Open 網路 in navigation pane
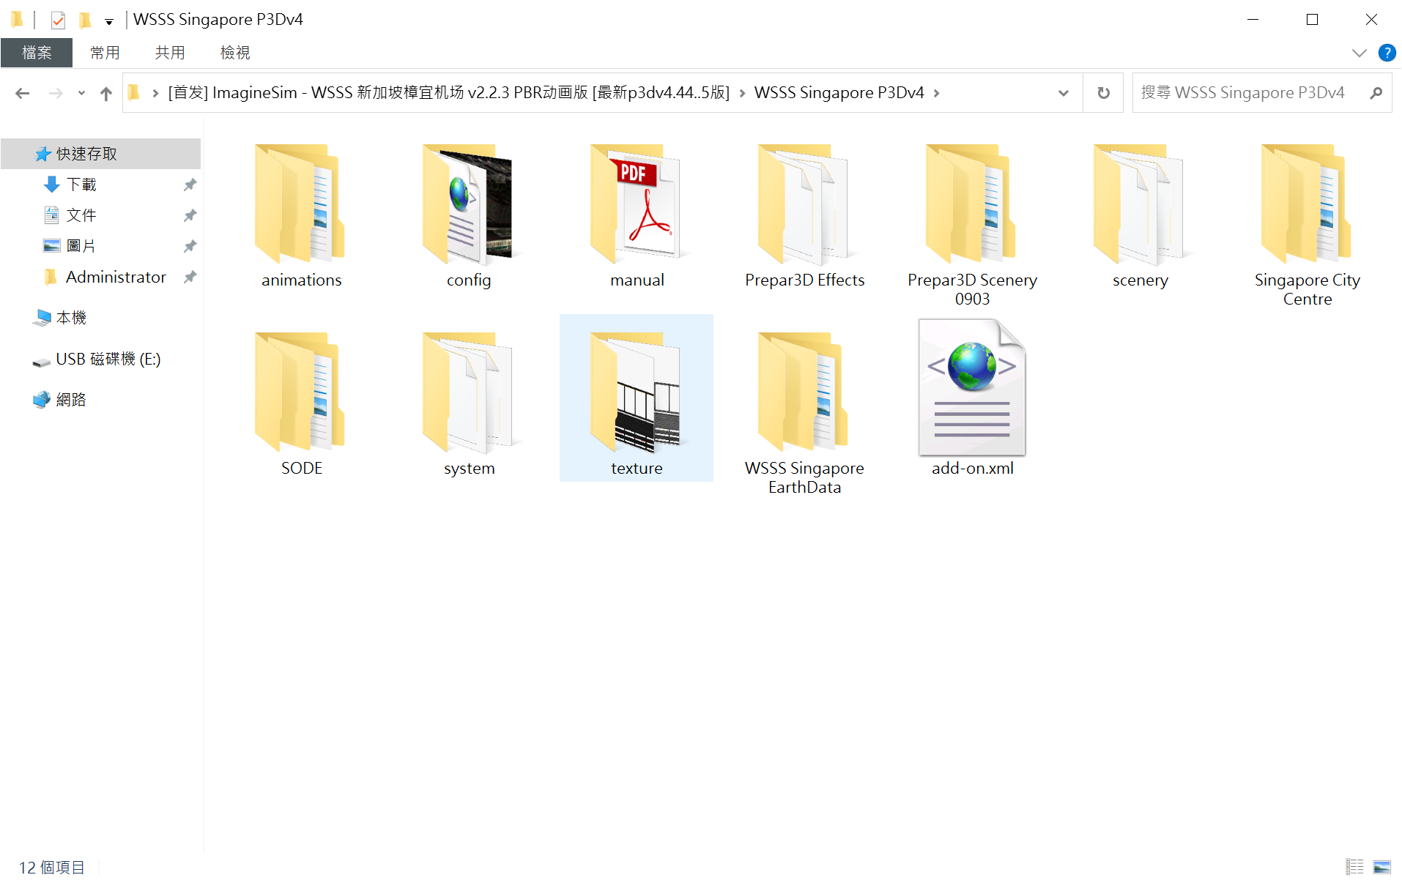 click(71, 400)
